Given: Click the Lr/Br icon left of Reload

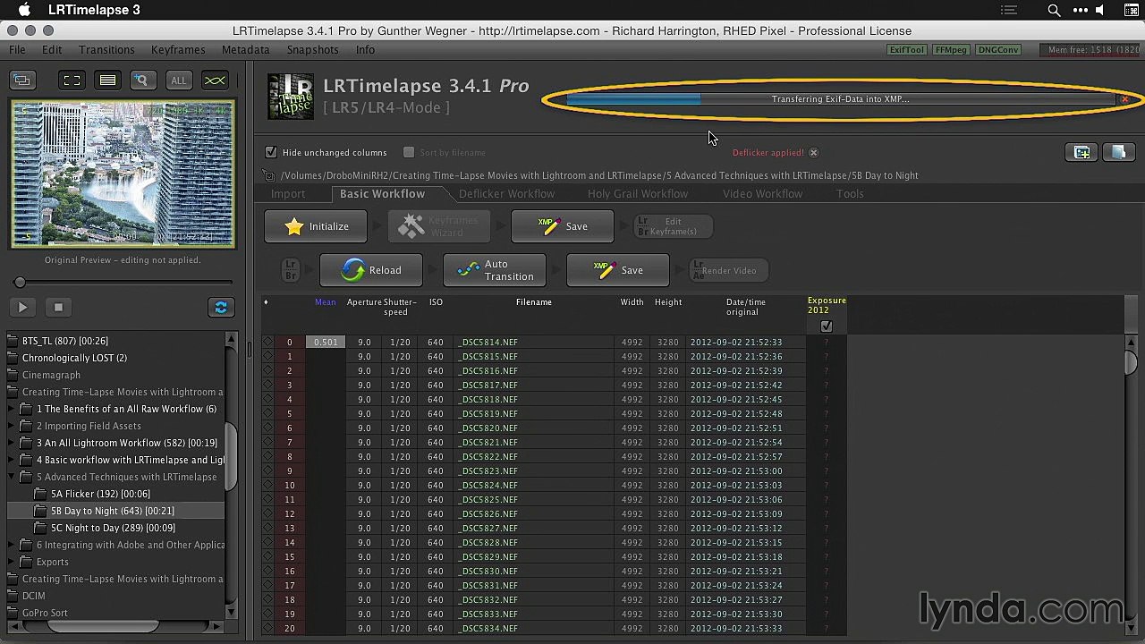Looking at the screenshot, I should [x=291, y=270].
